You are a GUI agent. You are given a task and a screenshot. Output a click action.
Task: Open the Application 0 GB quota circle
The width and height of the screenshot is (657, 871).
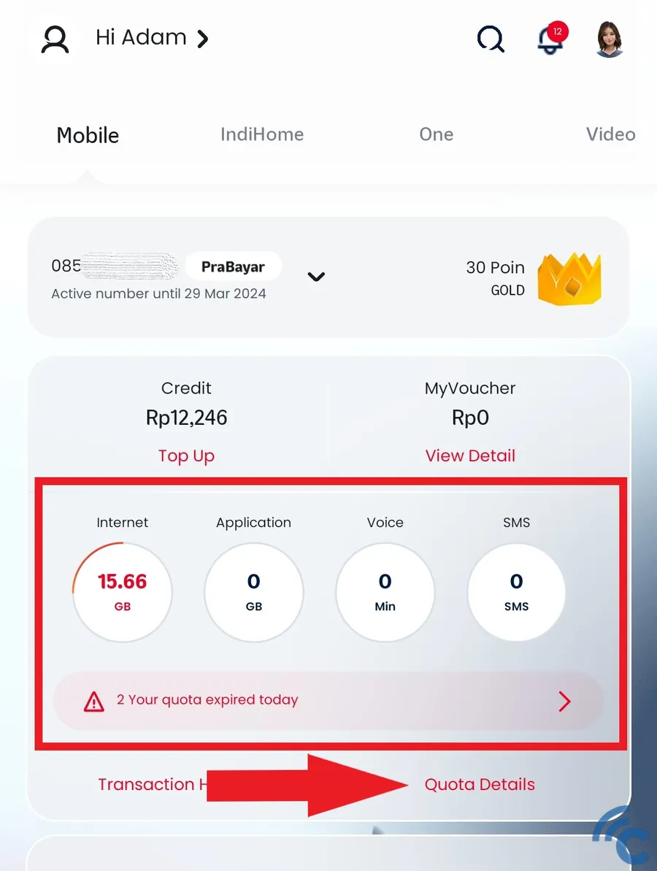pos(254,592)
